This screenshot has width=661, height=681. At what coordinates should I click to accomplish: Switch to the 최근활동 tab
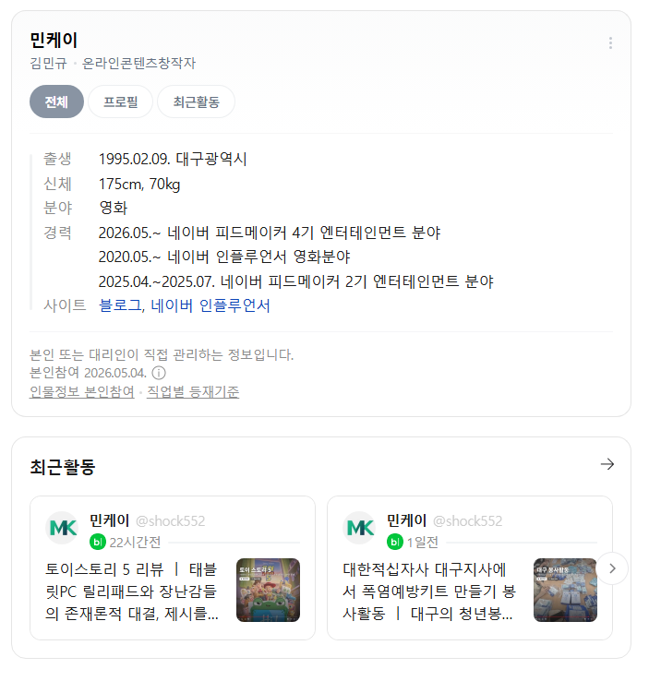(196, 102)
